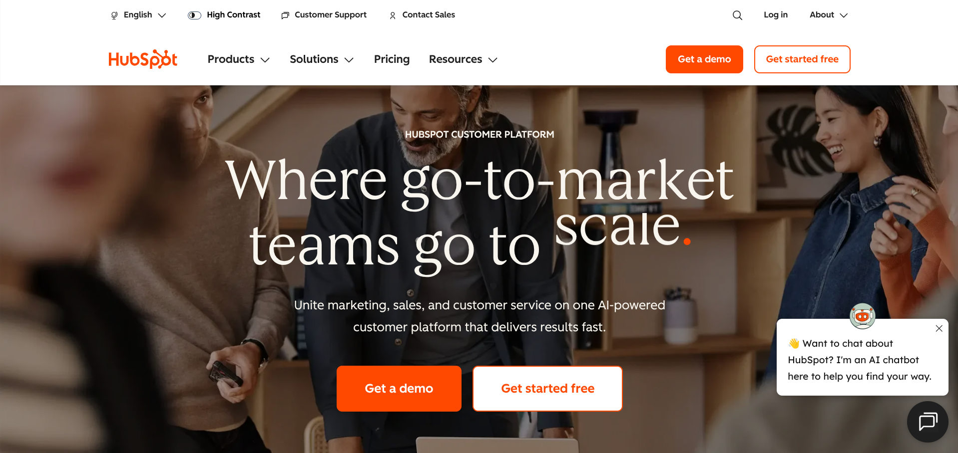Expand the English language dropdown

pyautogui.click(x=138, y=15)
